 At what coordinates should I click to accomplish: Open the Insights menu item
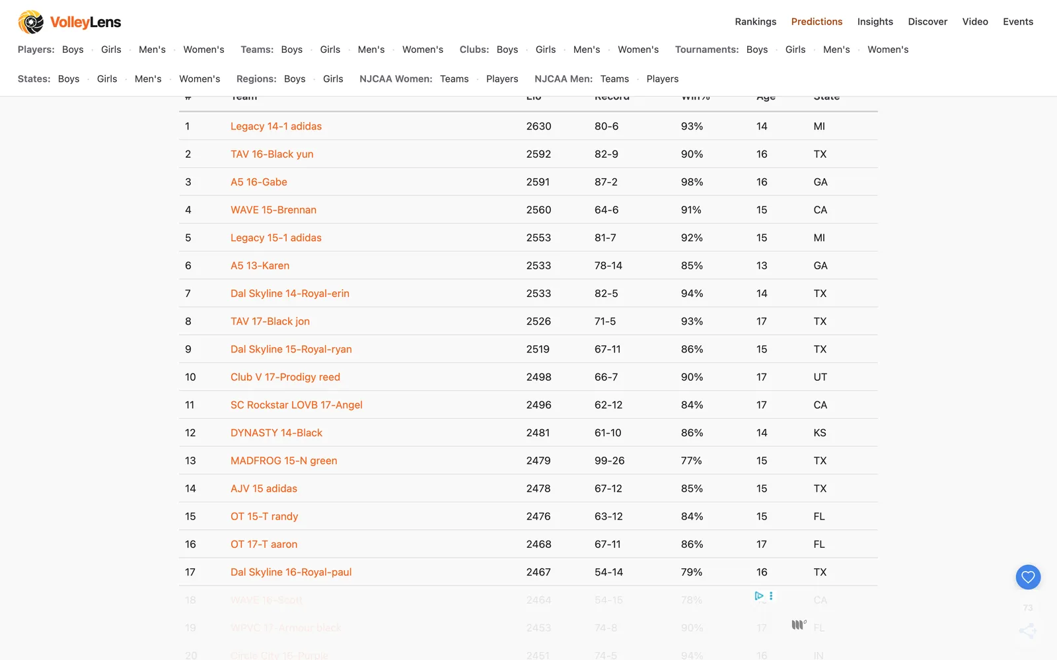(875, 22)
